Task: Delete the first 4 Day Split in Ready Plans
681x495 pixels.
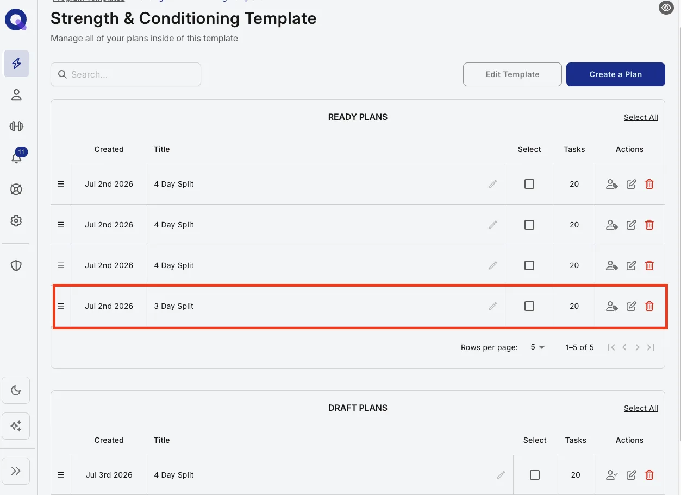Action: point(649,184)
